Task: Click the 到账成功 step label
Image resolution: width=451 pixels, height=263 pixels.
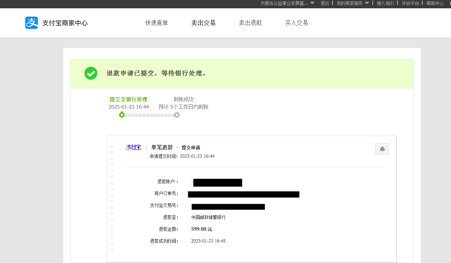Action: [x=183, y=99]
